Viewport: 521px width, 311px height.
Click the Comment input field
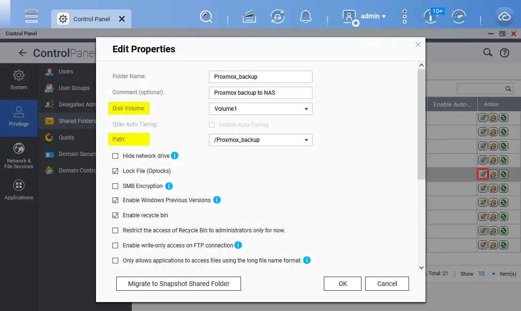click(261, 93)
